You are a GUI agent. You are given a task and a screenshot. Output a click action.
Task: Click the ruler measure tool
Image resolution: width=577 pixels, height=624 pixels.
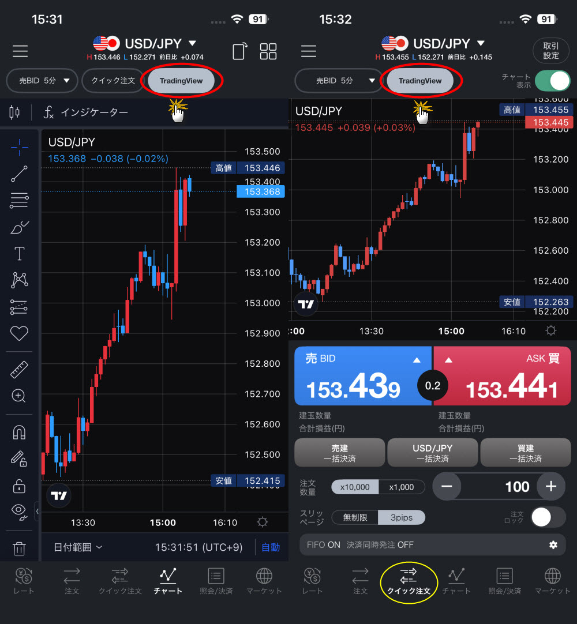coord(19,370)
